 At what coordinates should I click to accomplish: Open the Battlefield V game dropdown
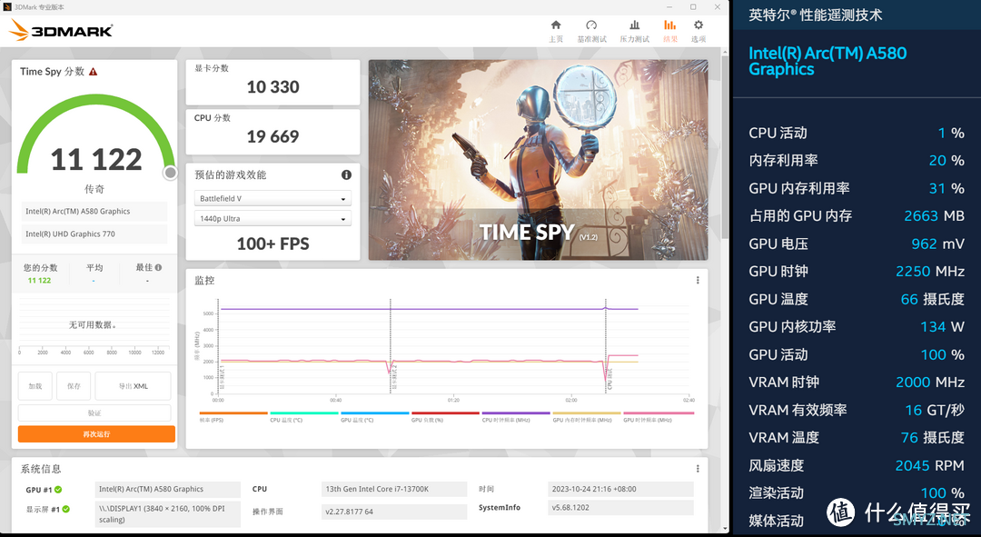coord(272,199)
